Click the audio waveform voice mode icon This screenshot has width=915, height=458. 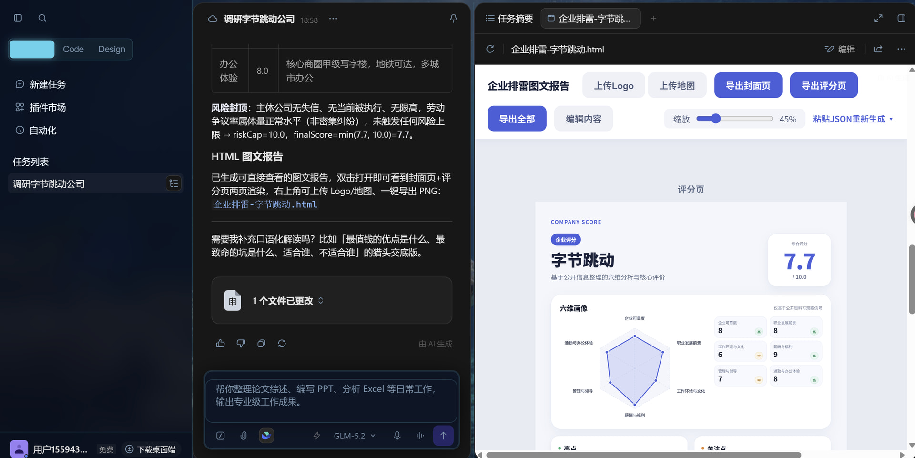tap(420, 436)
